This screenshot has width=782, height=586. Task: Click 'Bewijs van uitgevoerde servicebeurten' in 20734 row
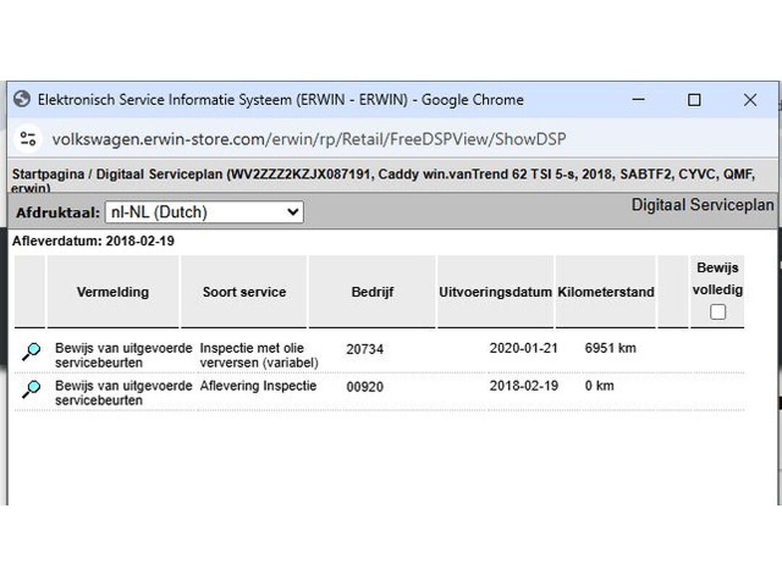(123, 355)
